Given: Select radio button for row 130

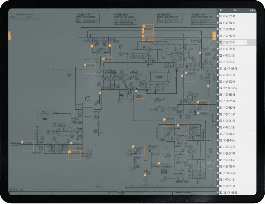Looking at the screenshot, I should pyautogui.click(x=218, y=62).
